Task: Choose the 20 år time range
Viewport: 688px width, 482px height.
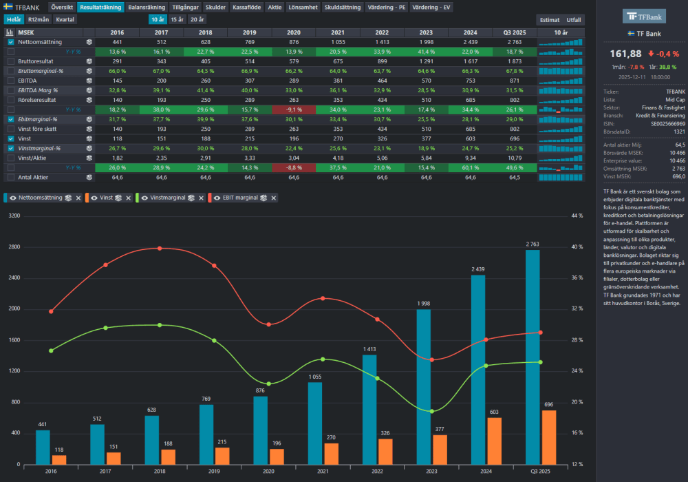Action: (x=197, y=19)
